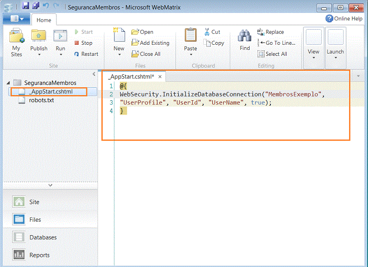Cut the selected text
Viewport: 368px width, 267px height.
212,32
